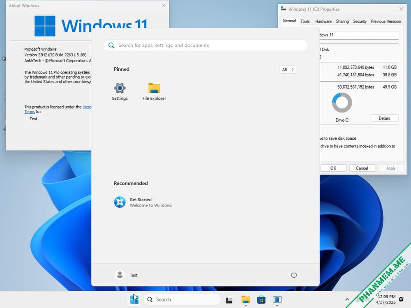Click the 49.9 GB capacity value
Viewport: 411px width, 308px height.
[x=390, y=87]
